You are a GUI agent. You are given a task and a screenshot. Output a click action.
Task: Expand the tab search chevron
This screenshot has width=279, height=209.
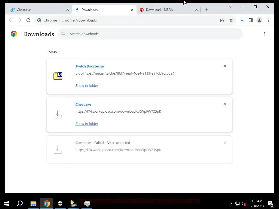click(230, 7)
